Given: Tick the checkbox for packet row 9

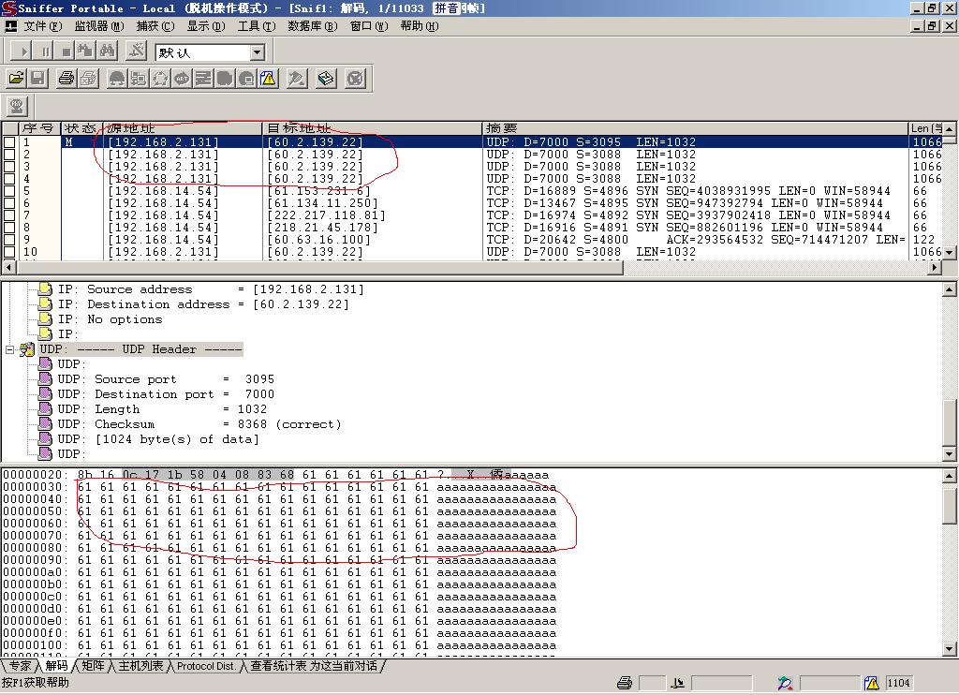Looking at the screenshot, I should [x=9, y=240].
